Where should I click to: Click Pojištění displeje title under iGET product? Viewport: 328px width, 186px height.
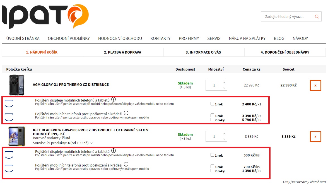(x=72, y=151)
